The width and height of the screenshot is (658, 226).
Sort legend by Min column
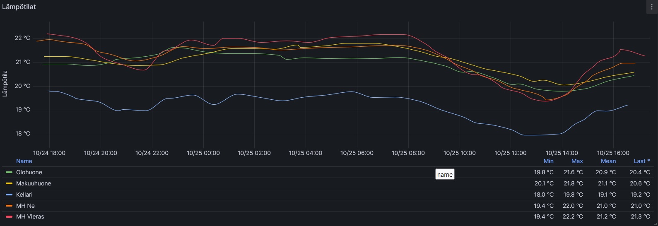coord(549,161)
